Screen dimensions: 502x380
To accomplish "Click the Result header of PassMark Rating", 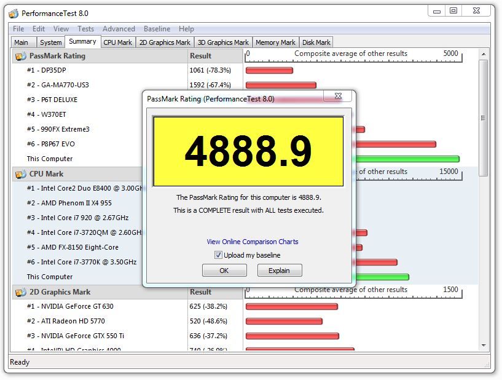I will point(201,56).
